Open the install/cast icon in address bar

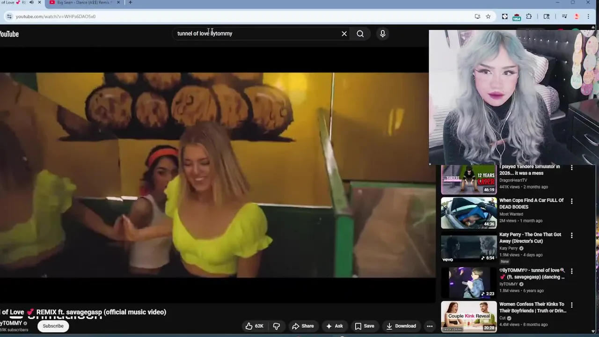click(477, 16)
